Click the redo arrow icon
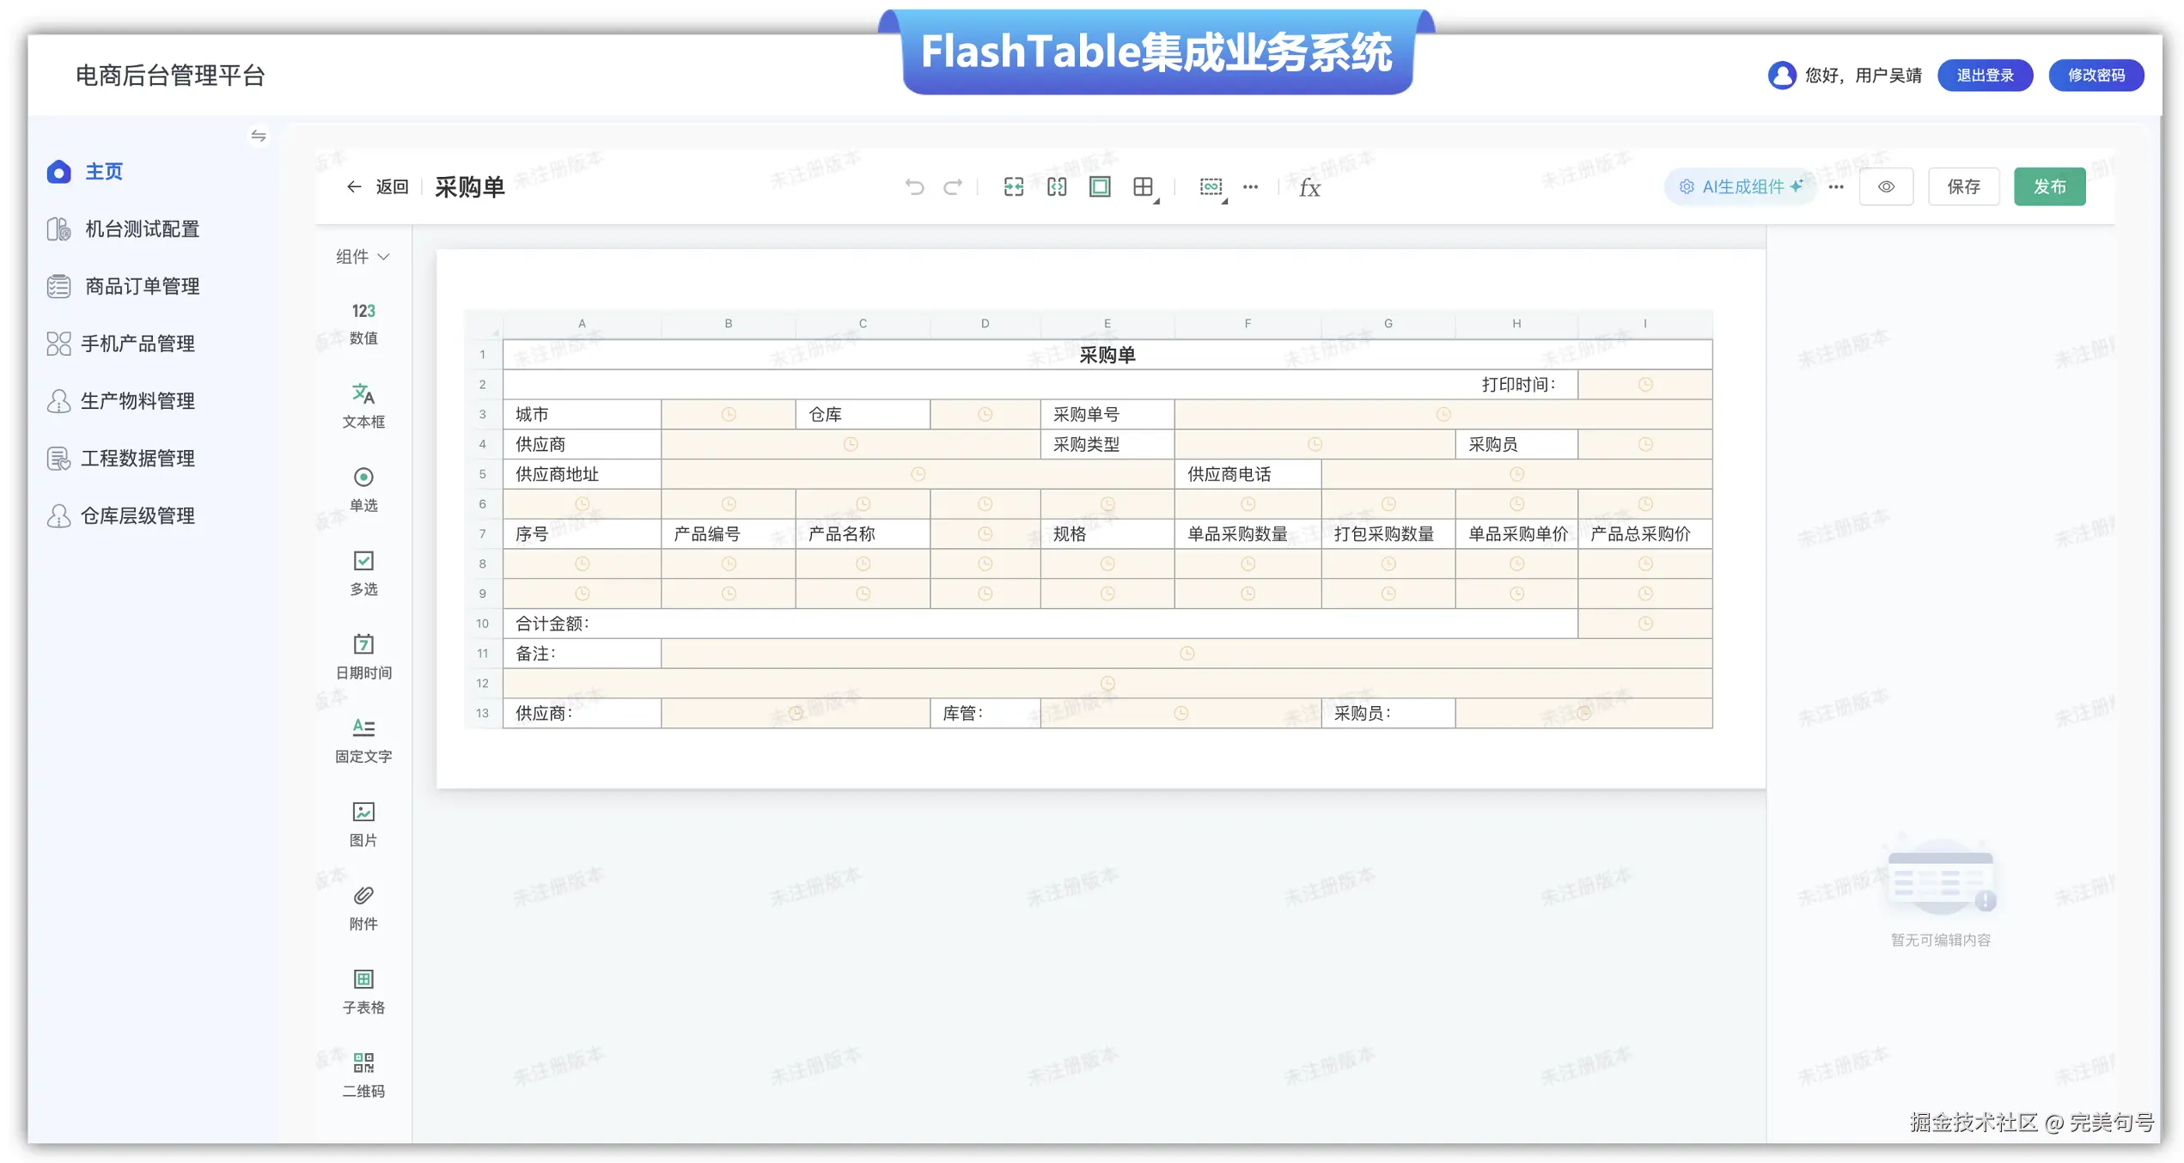The image size is (2184, 1163). click(952, 186)
